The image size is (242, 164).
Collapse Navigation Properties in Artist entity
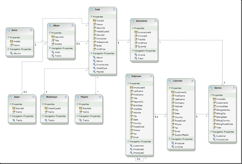pos(8,49)
